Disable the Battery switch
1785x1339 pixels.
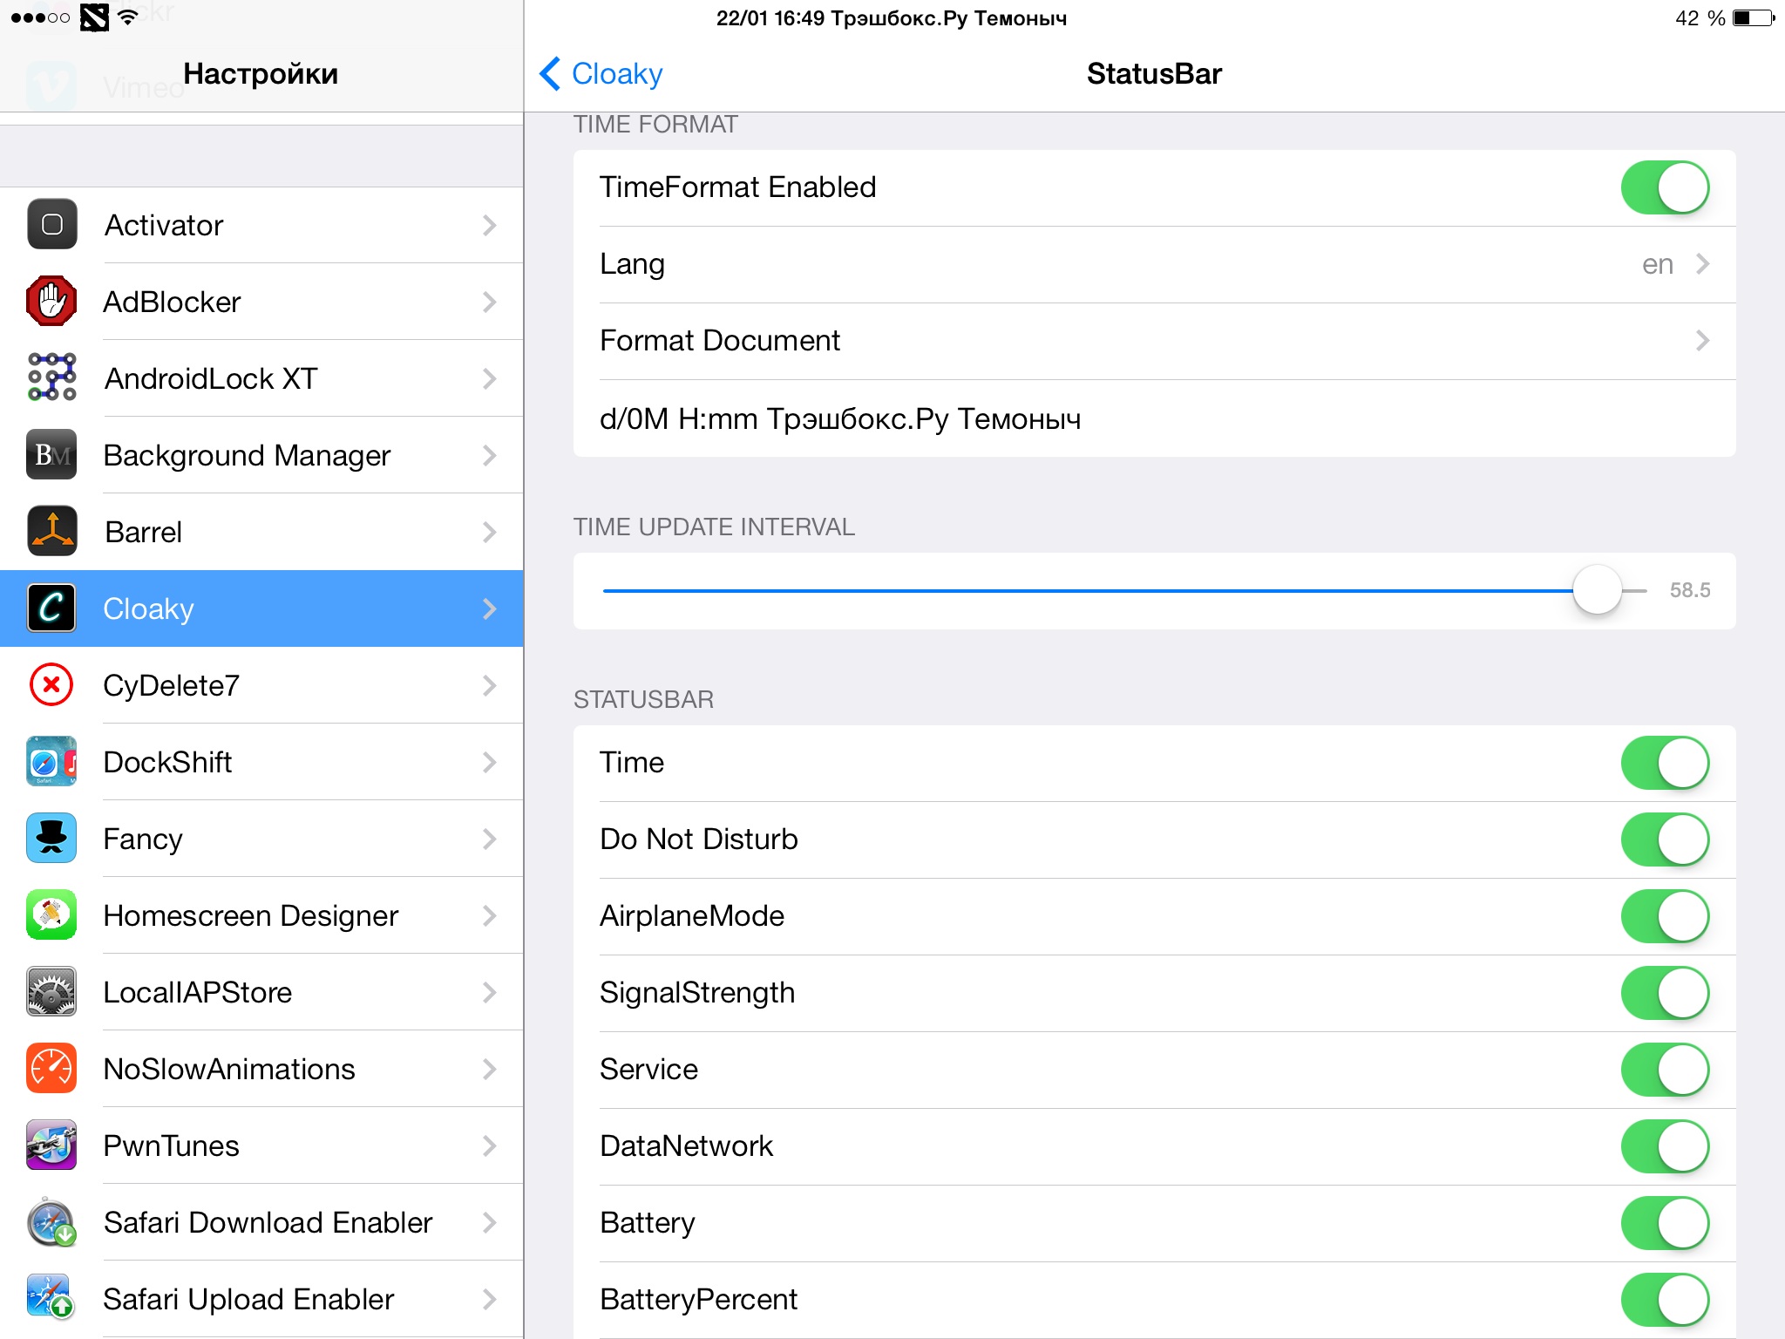[1665, 1223]
